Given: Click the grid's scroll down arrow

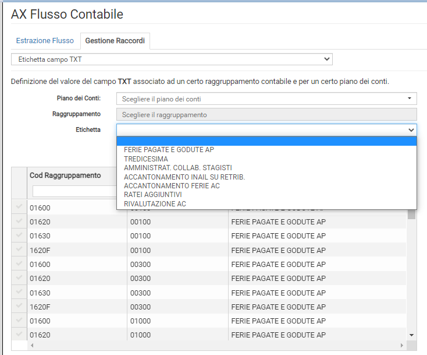Looking at the screenshot, I should coord(412,335).
